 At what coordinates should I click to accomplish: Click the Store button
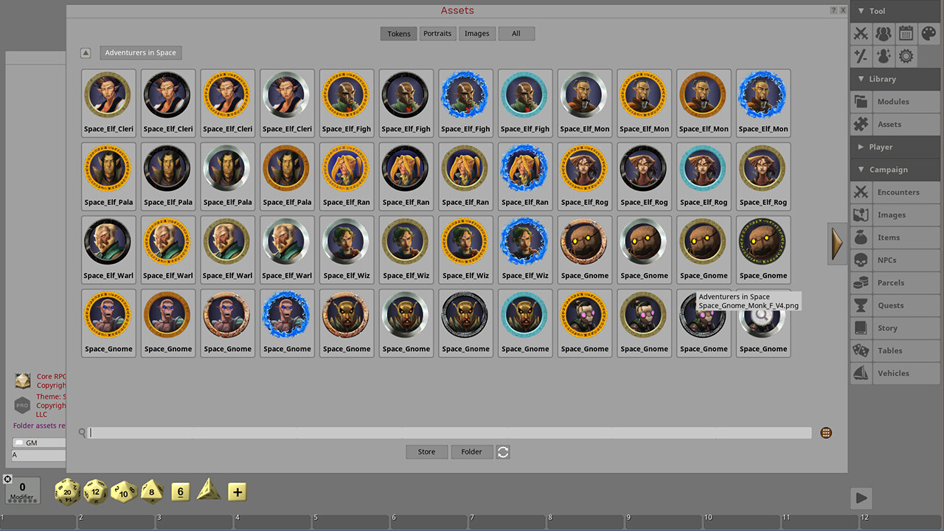click(426, 451)
